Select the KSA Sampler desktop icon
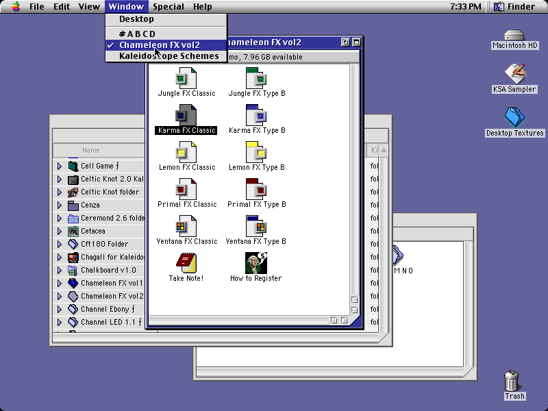 pyautogui.click(x=514, y=74)
